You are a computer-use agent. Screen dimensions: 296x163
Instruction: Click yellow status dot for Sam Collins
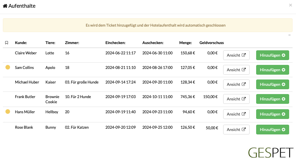[x=8, y=67]
